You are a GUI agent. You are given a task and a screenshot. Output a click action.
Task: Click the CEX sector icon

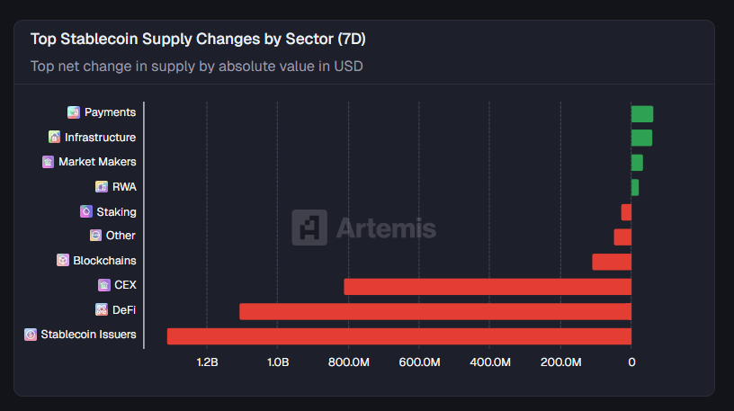tap(104, 285)
